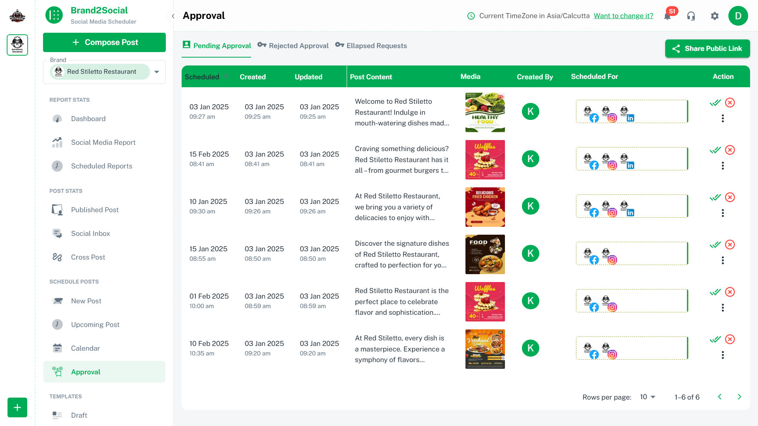Approve the 'Welcome to Red Stiletto' post
Viewport: 758px width, 426px height.
point(715,103)
